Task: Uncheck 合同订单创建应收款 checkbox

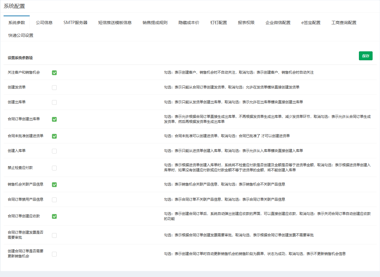Action: [54, 216]
